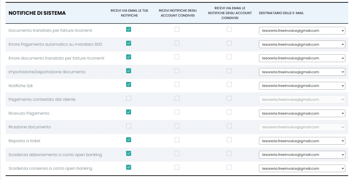Check shared account notifications for Risposta a ticket
The image size is (352, 180).
coord(177,139)
